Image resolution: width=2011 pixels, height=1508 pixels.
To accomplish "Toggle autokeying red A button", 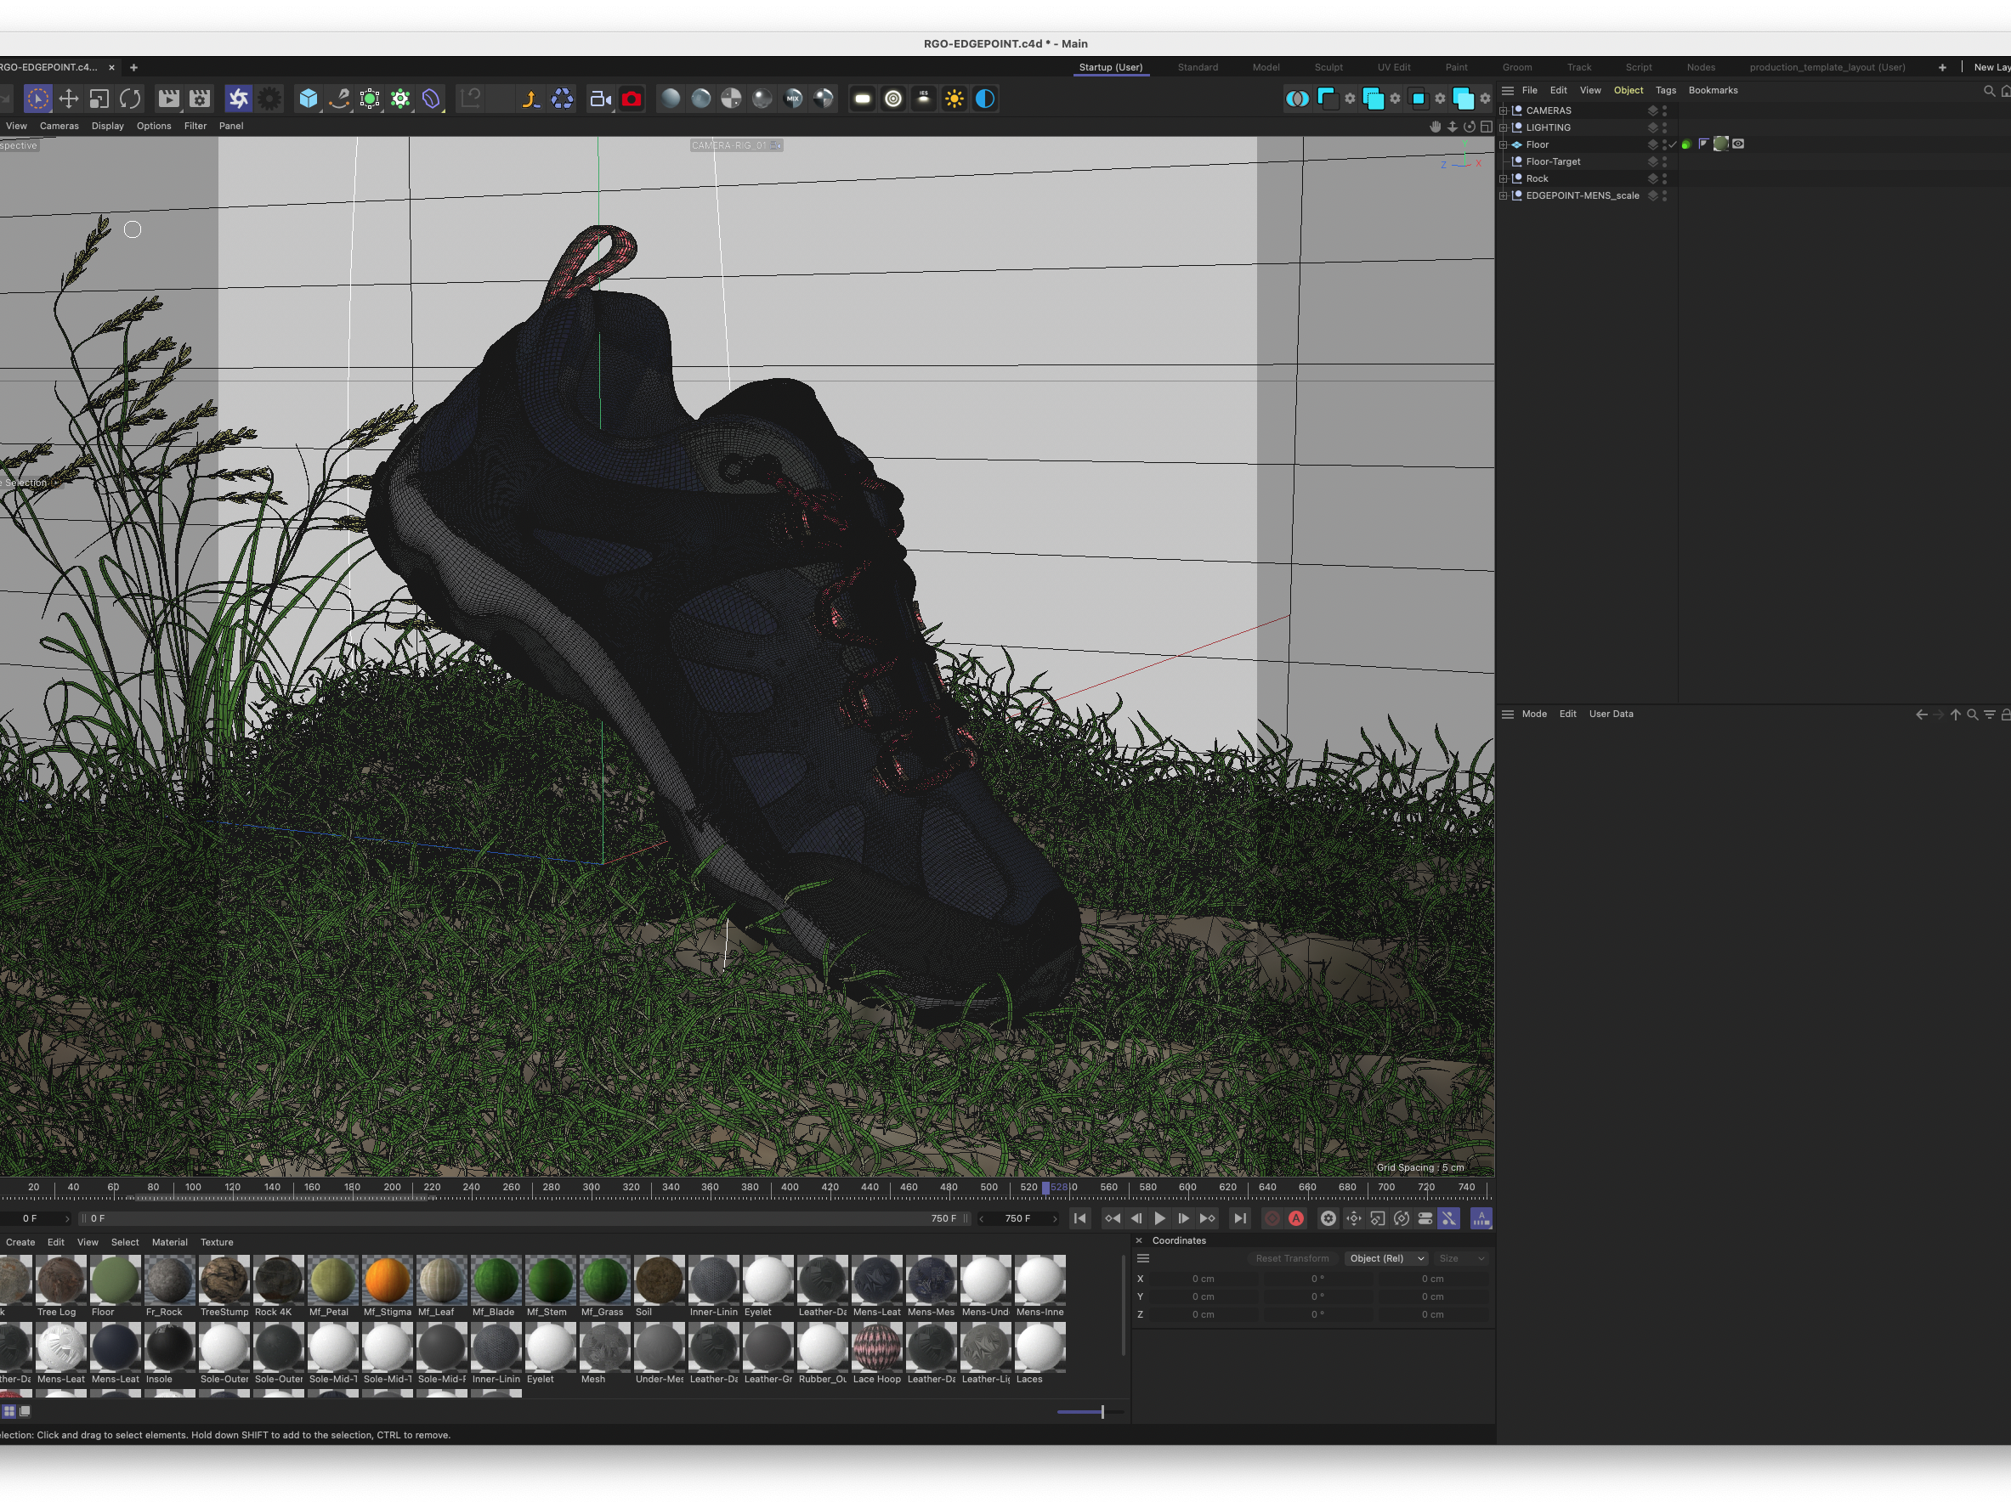I will click(x=1296, y=1218).
